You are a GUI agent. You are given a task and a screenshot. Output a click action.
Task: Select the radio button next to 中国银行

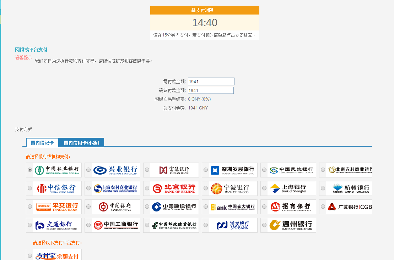pos(88,207)
